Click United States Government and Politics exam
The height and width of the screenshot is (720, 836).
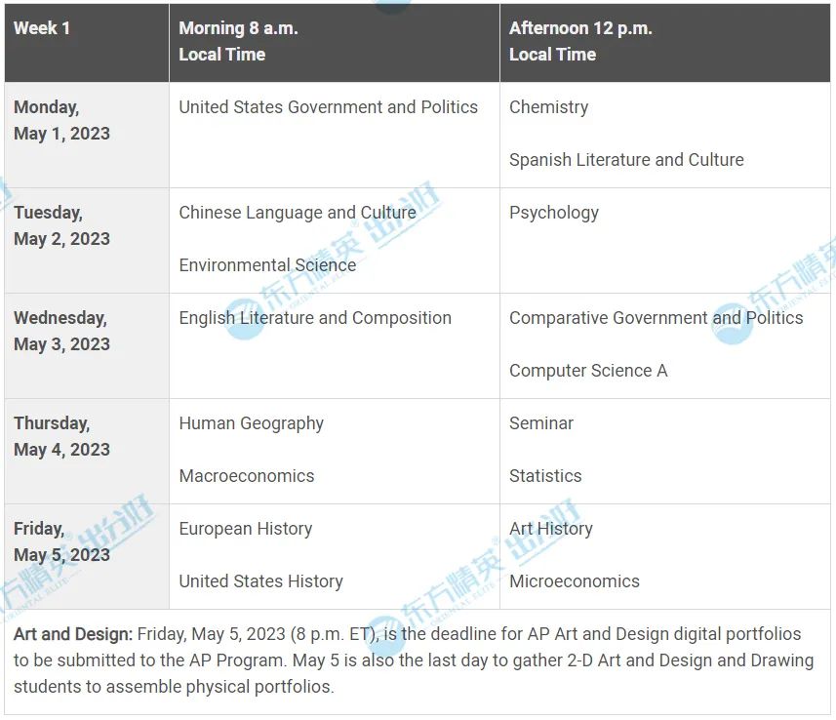click(x=328, y=107)
